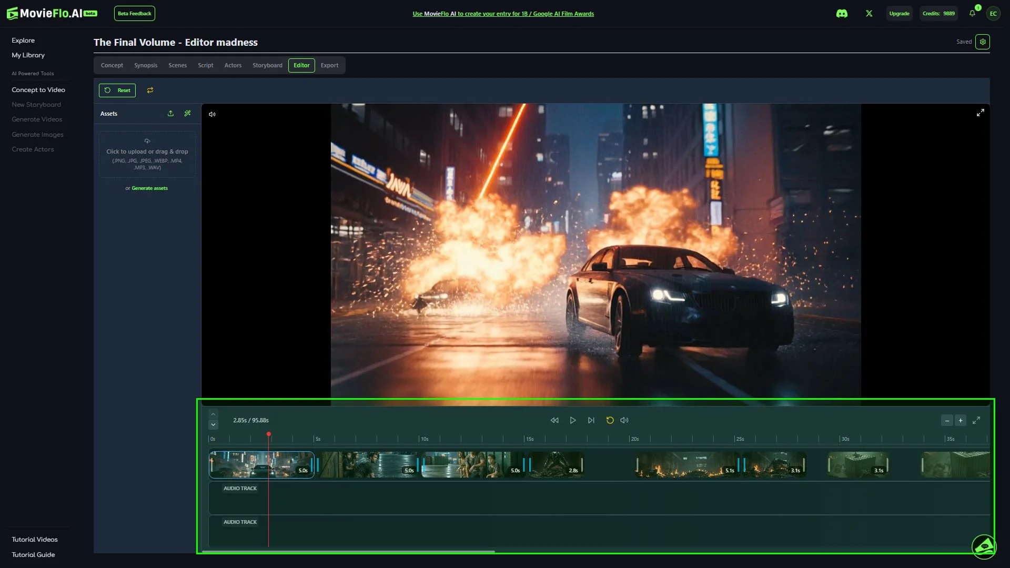The width and height of the screenshot is (1010, 568).
Task: Click the rewind playback icon
Action: pos(554,420)
